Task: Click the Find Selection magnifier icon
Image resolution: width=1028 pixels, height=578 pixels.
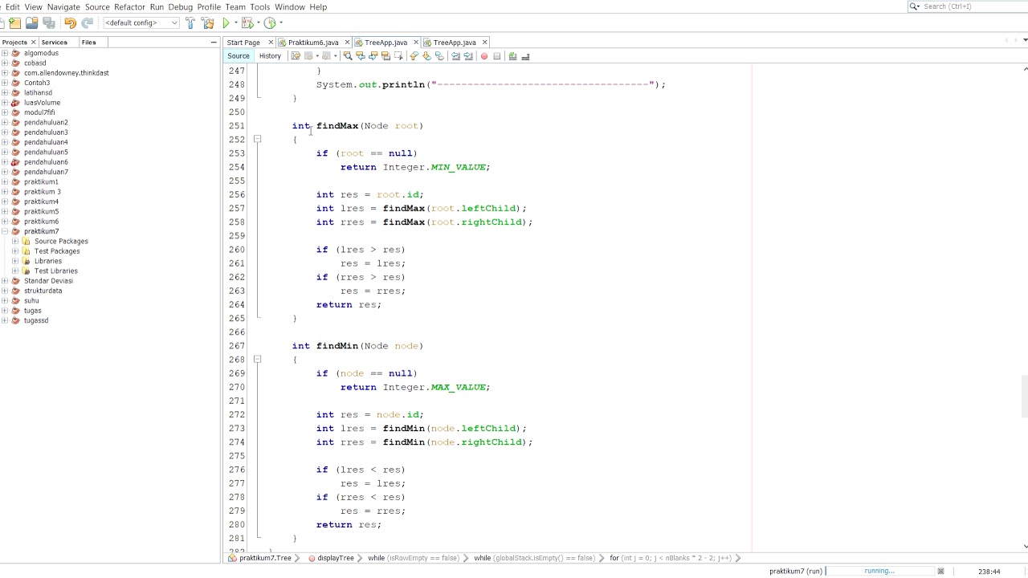Action: (x=348, y=56)
